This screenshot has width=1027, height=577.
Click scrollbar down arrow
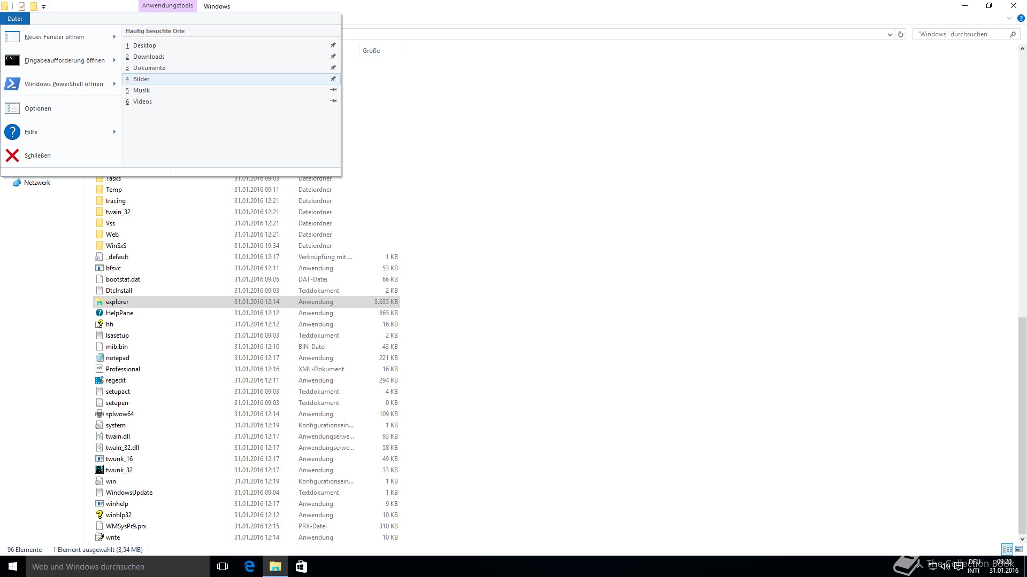[x=1022, y=539]
